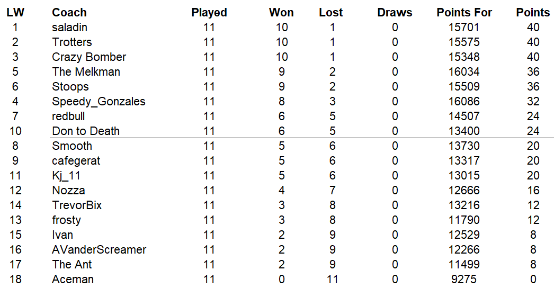554x288 pixels.
Task: Click Trotters' Points For value 15575
Action: [464, 42]
